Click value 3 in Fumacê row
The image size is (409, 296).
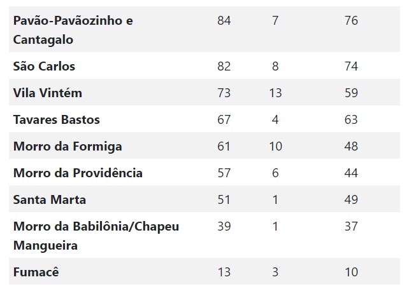(x=275, y=272)
